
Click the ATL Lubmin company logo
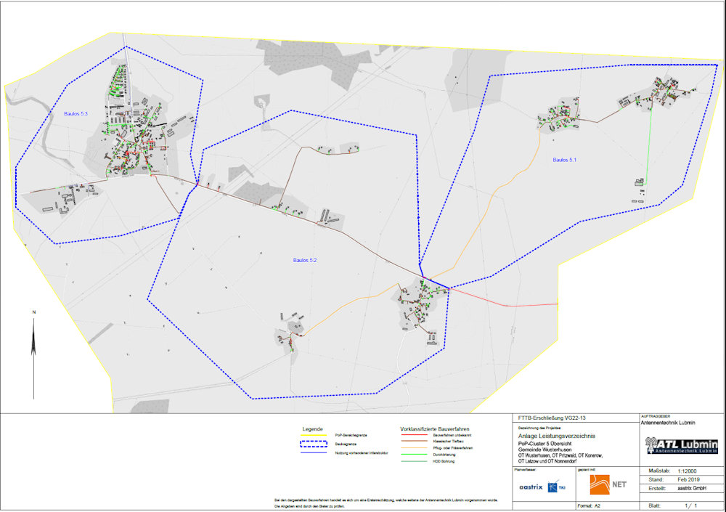click(x=682, y=446)
